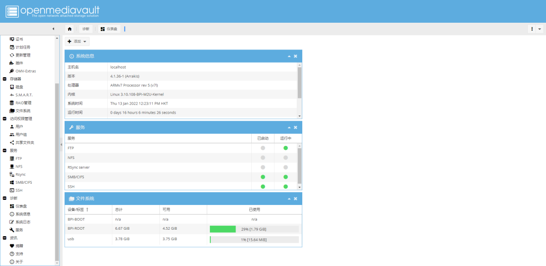The height and width of the screenshot is (266, 546).
Task: Sort by the 可用 column header
Action: [183, 209]
